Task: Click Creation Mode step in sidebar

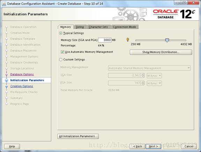Action: (20, 33)
